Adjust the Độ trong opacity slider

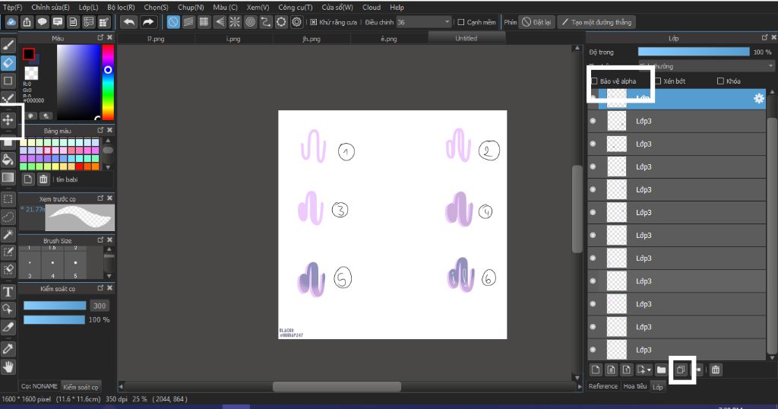point(693,52)
